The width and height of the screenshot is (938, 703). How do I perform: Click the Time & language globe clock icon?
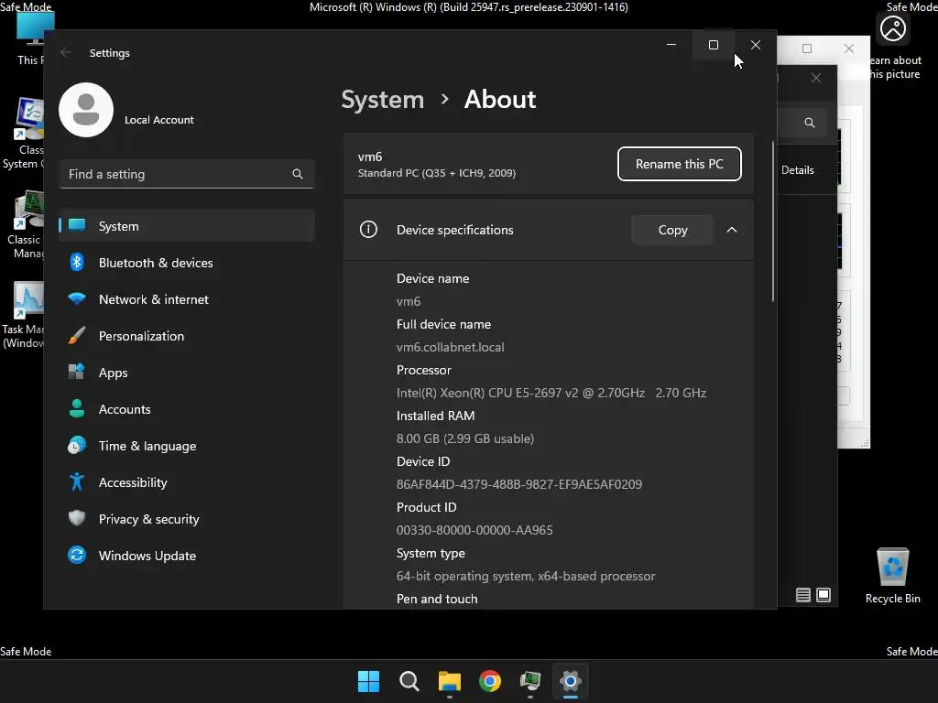77,446
